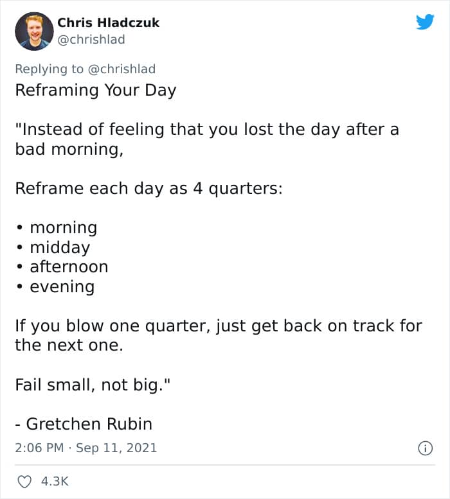Open the tweet info circle icon

(425, 448)
